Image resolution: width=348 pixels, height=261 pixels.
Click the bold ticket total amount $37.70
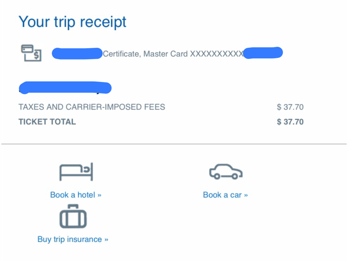[x=290, y=122]
